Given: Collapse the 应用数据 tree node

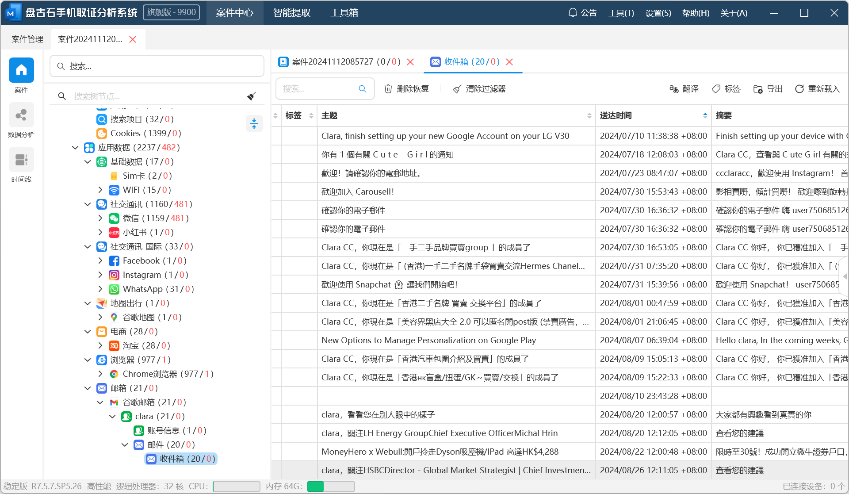Looking at the screenshot, I should coord(75,147).
